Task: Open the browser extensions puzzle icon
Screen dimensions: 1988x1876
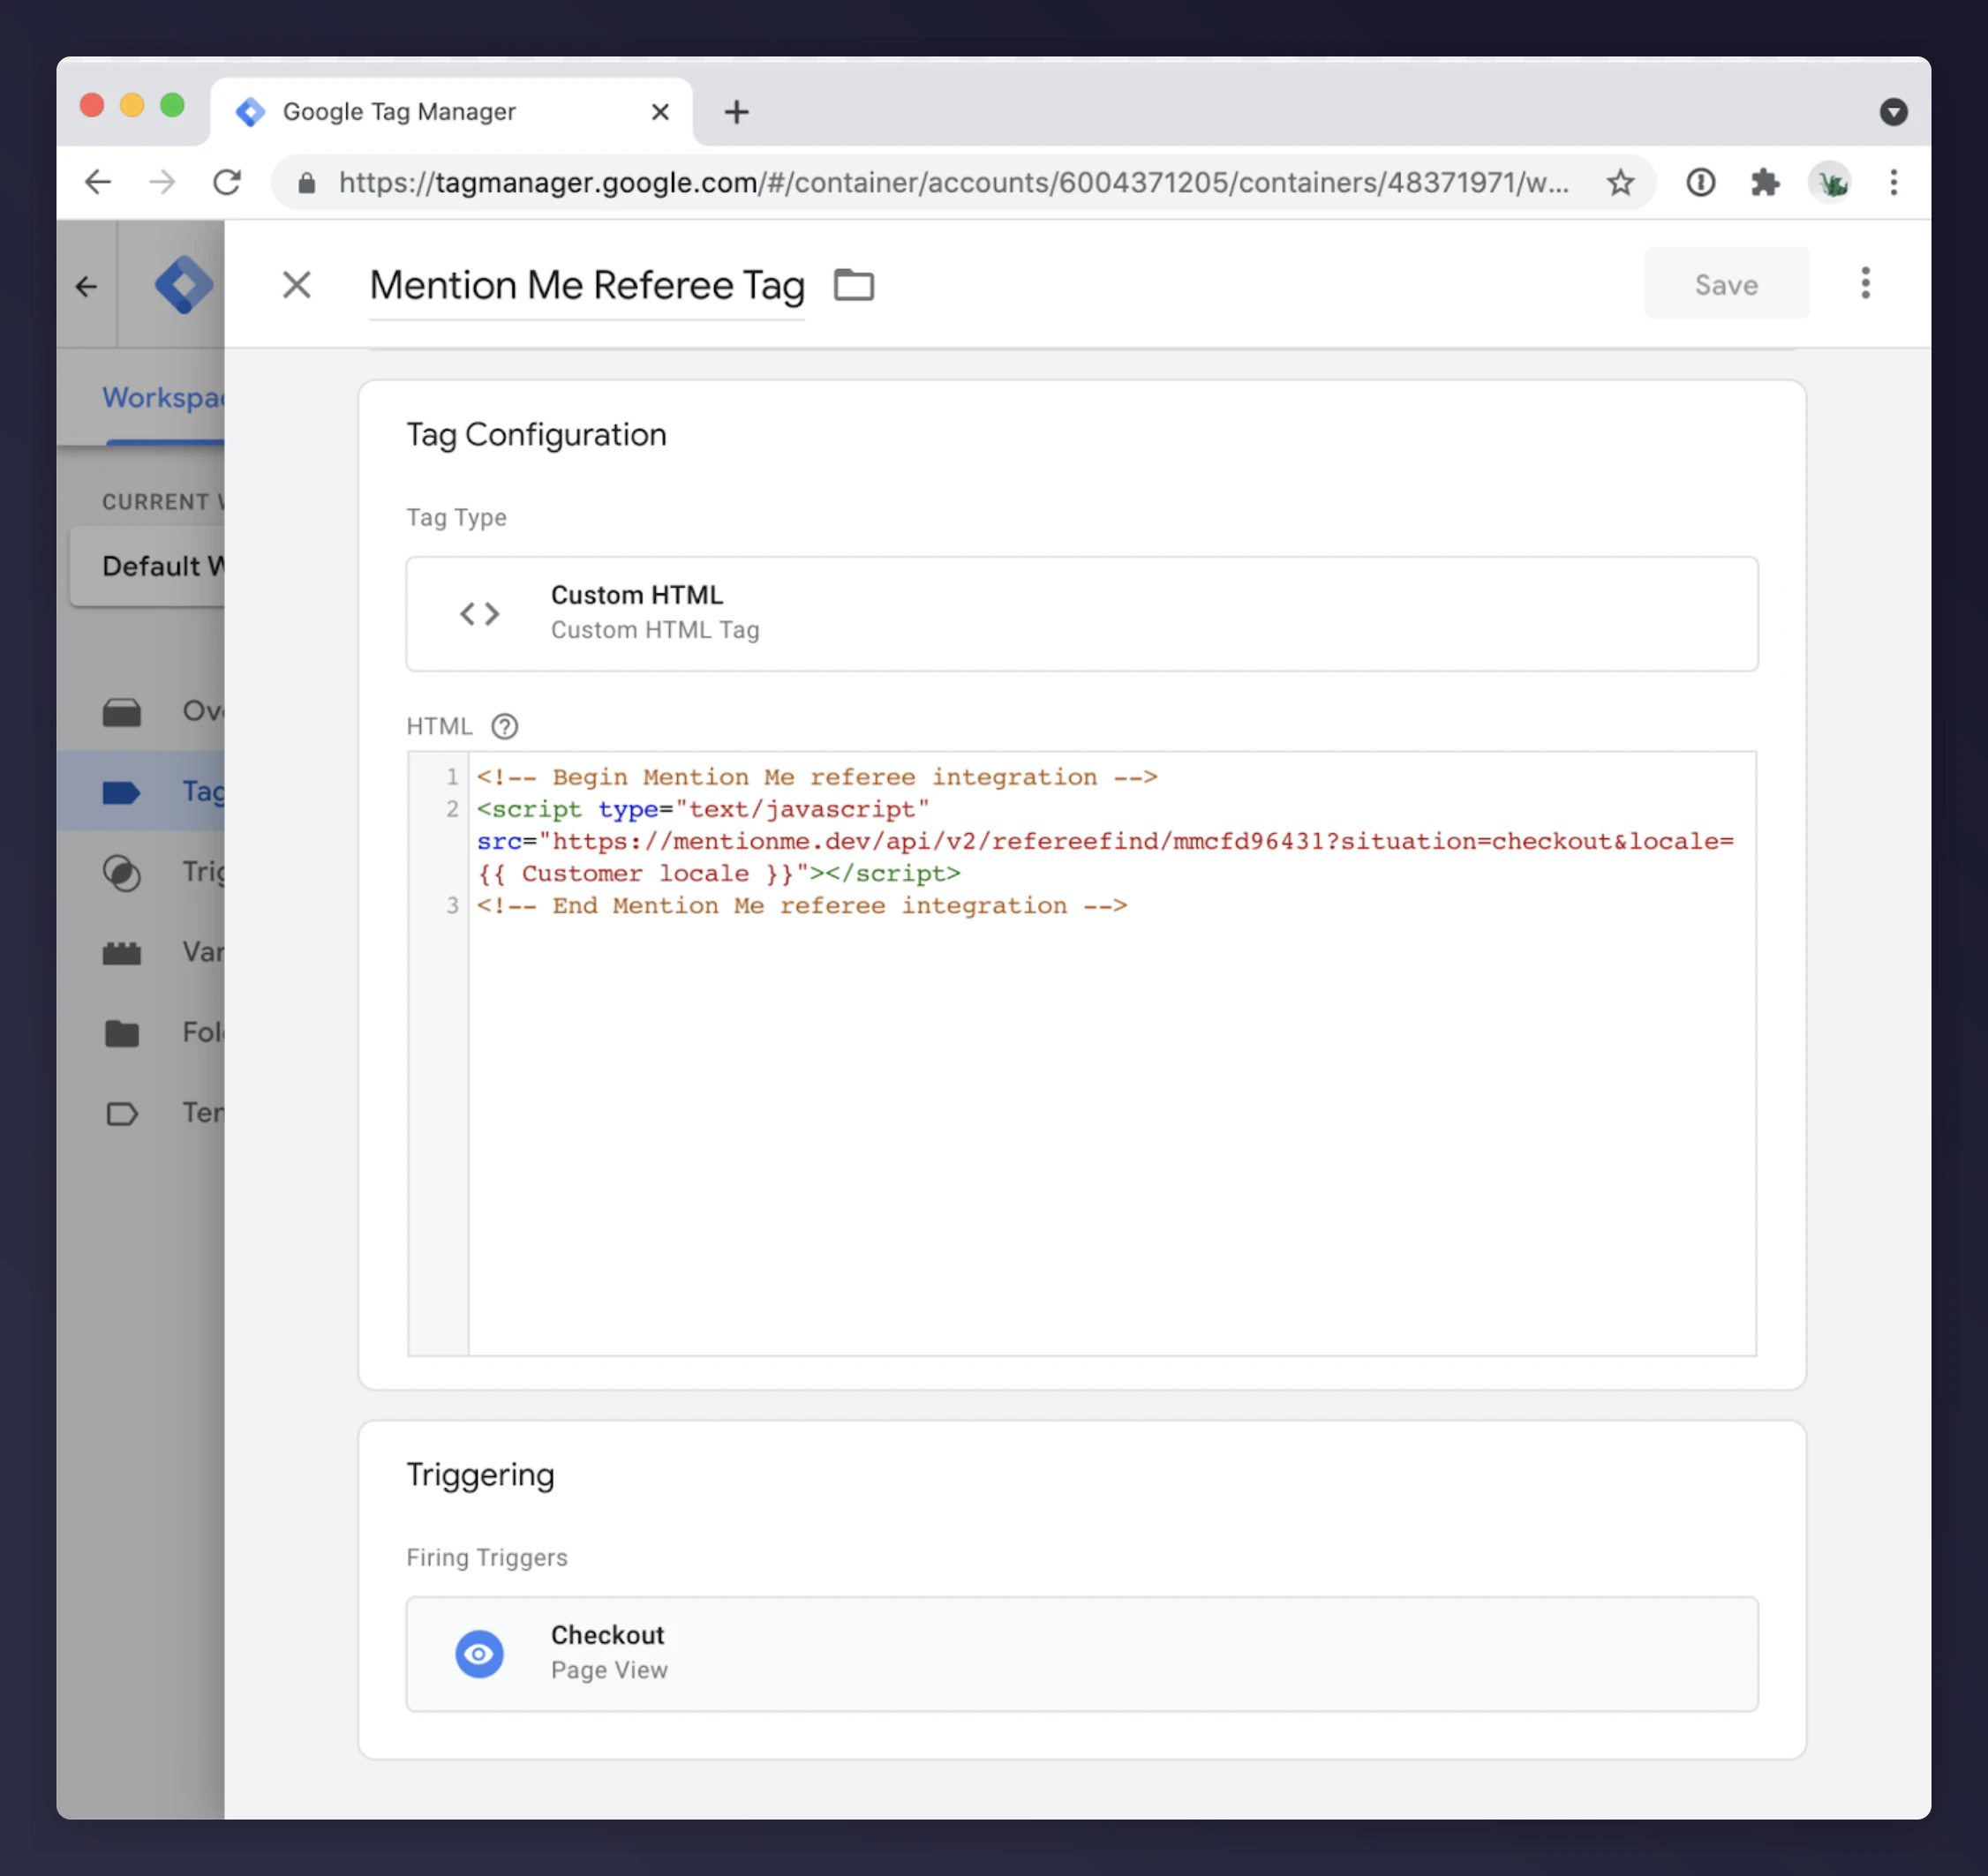Action: [1764, 182]
